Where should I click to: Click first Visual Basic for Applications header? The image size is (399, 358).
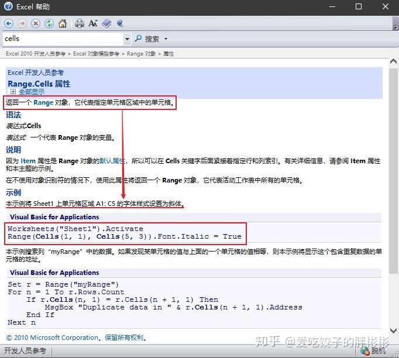(x=54, y=217)
